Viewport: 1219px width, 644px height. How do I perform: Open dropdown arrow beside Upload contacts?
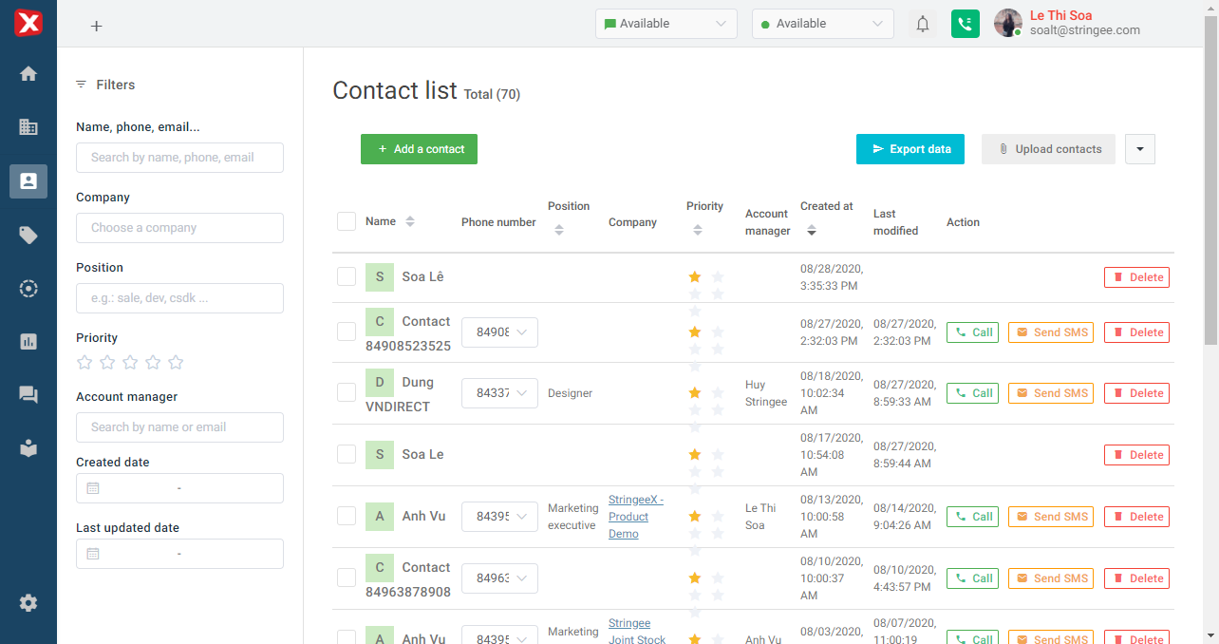tap(1139, 149)
